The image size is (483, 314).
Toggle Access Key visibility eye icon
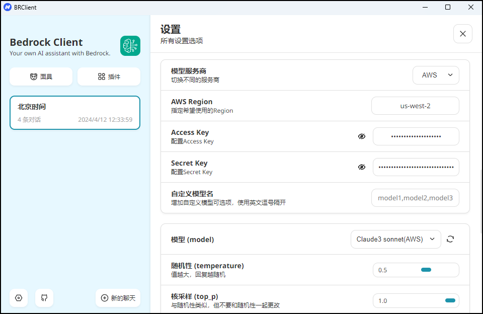[362, 136]
